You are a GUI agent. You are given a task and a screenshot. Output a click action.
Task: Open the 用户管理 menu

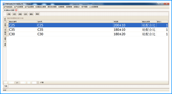[84, 7]
